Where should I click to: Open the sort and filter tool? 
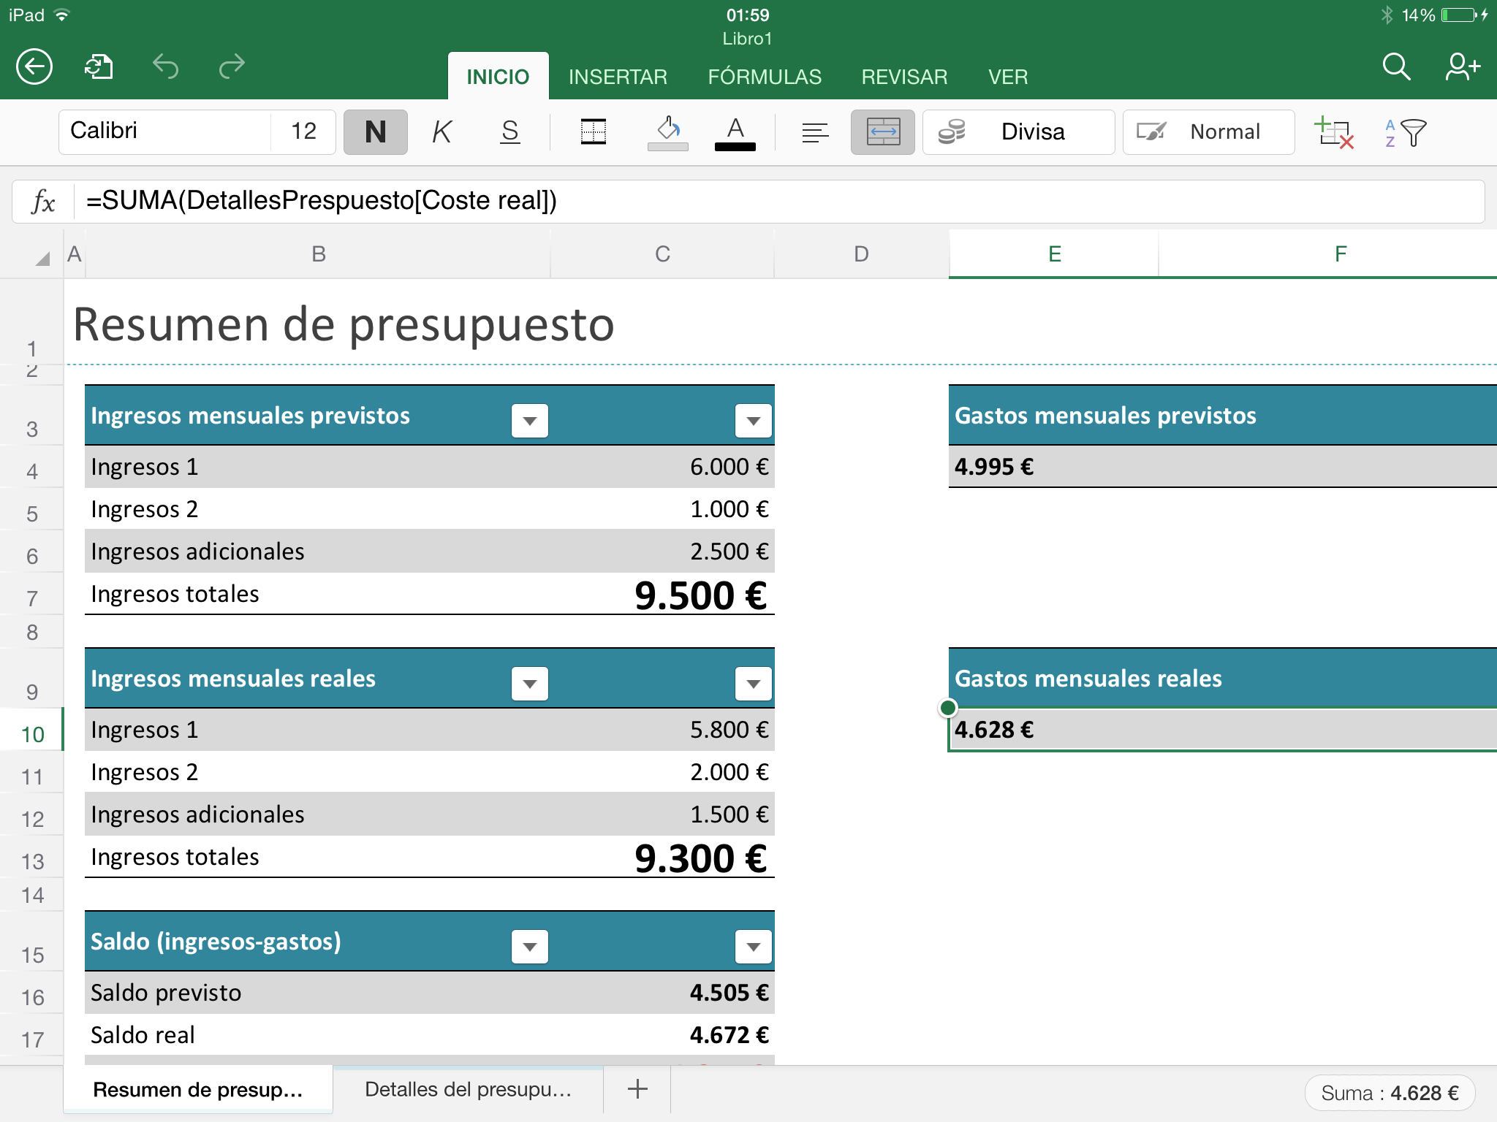1405,132
